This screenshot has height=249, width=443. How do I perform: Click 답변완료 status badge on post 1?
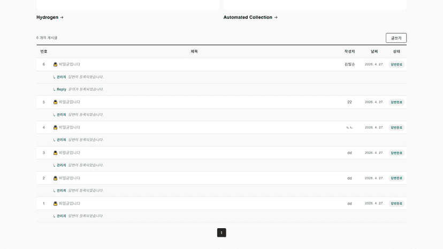pyautogui.click(x=396, y=204)
